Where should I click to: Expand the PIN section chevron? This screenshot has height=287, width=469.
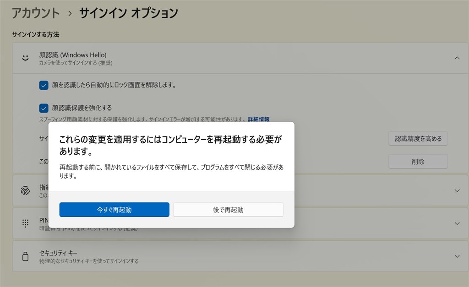(x=457, y=223)
